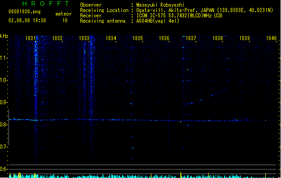Click the date stamp 02.06.08 18:30
281x178 pixels.
tap(27, 20)
